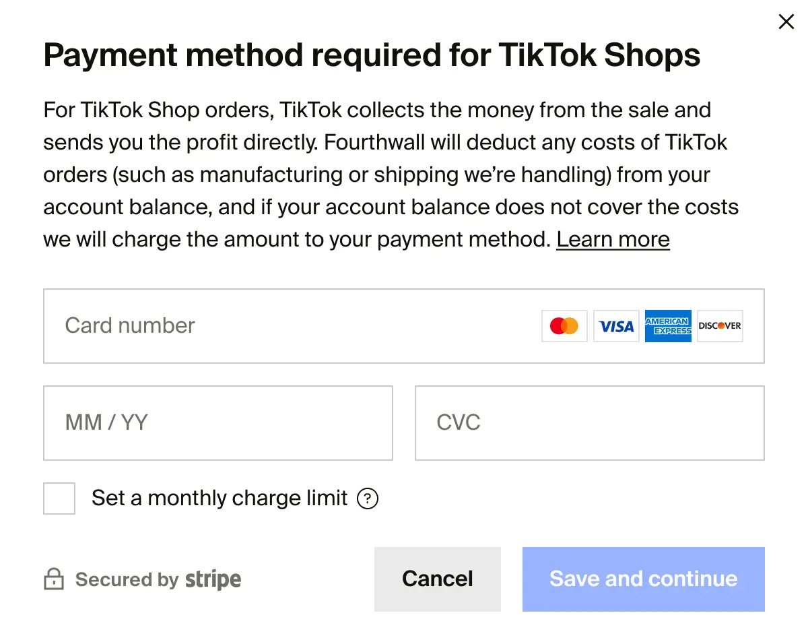Focus the CVC security code field

point(589,422)
